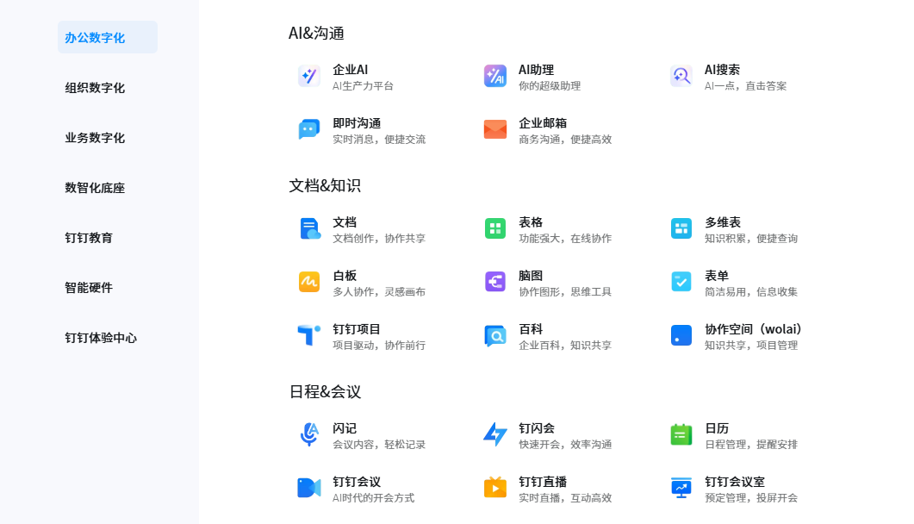914x524 pixels.
Task: Select the 办公数字化 sidebar tab
Action: pos(95,38)
